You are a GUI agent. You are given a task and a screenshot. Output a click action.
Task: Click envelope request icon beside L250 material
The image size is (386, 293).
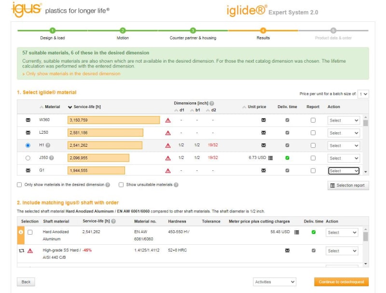[x=28, y=133]
